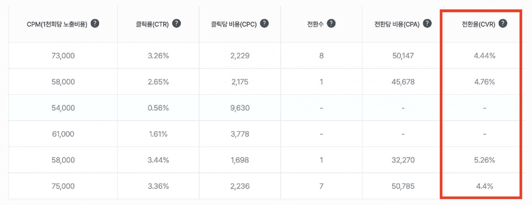Click help icon next to CPM(1천회당 노출비용)
This screenshot has height=205, width=532.
95,24
